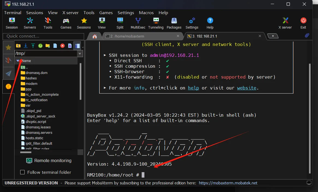Activate the Split toolbar icon
Image resolution: width=318 pixels, height=192 pixels.
[120, 23]
